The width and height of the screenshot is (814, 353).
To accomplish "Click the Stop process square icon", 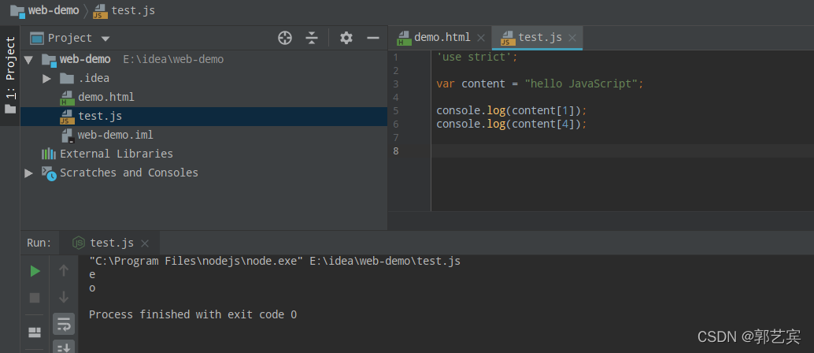I will 35,298.
